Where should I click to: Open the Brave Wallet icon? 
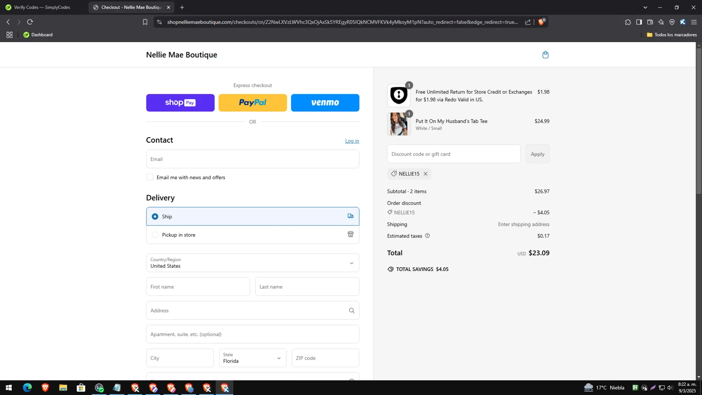(650, 22)
